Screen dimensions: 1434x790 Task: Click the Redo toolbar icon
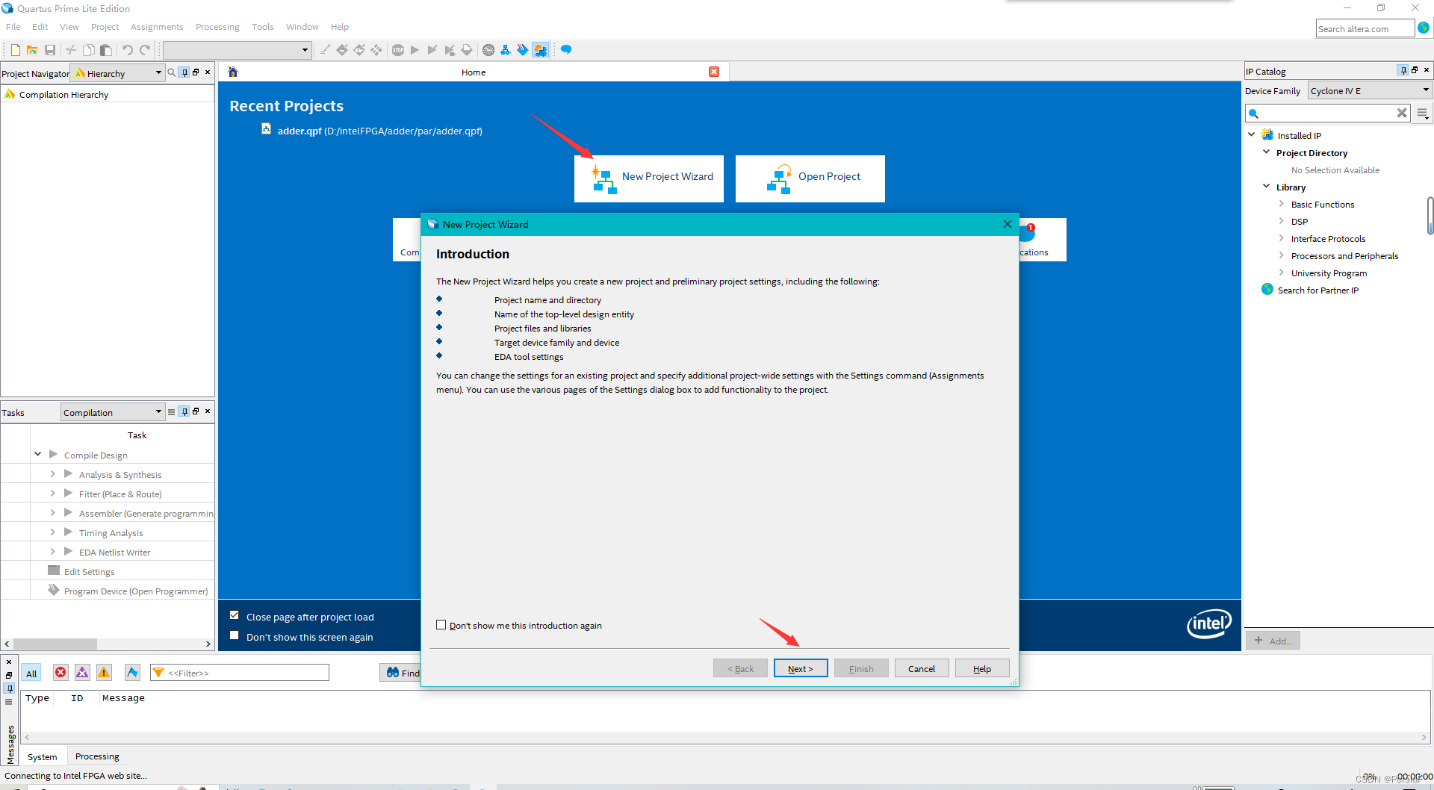[x=145, y=50]
